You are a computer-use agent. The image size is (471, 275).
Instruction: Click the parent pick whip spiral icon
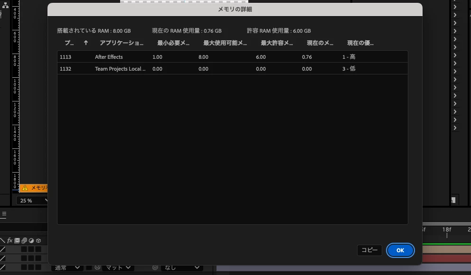tap(155, 267)
